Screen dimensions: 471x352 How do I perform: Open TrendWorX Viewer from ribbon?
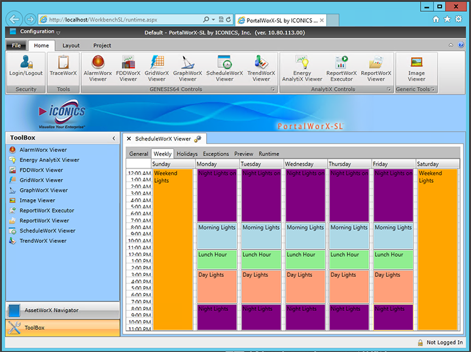click(x=261, y=69)
